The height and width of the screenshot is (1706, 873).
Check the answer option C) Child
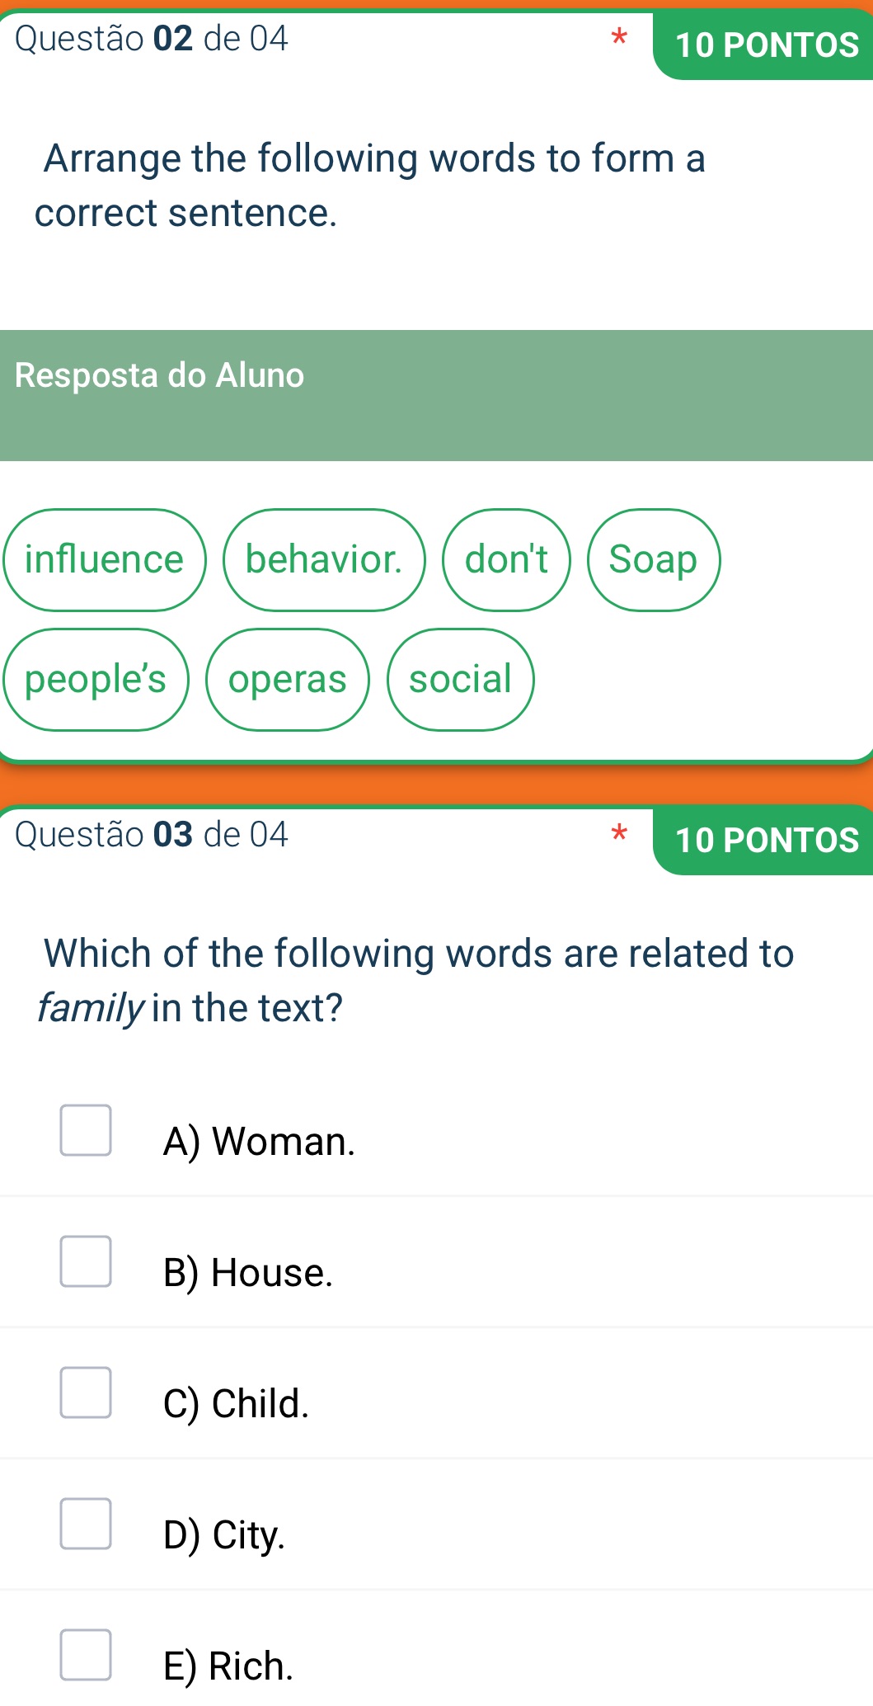[84, 1394]
